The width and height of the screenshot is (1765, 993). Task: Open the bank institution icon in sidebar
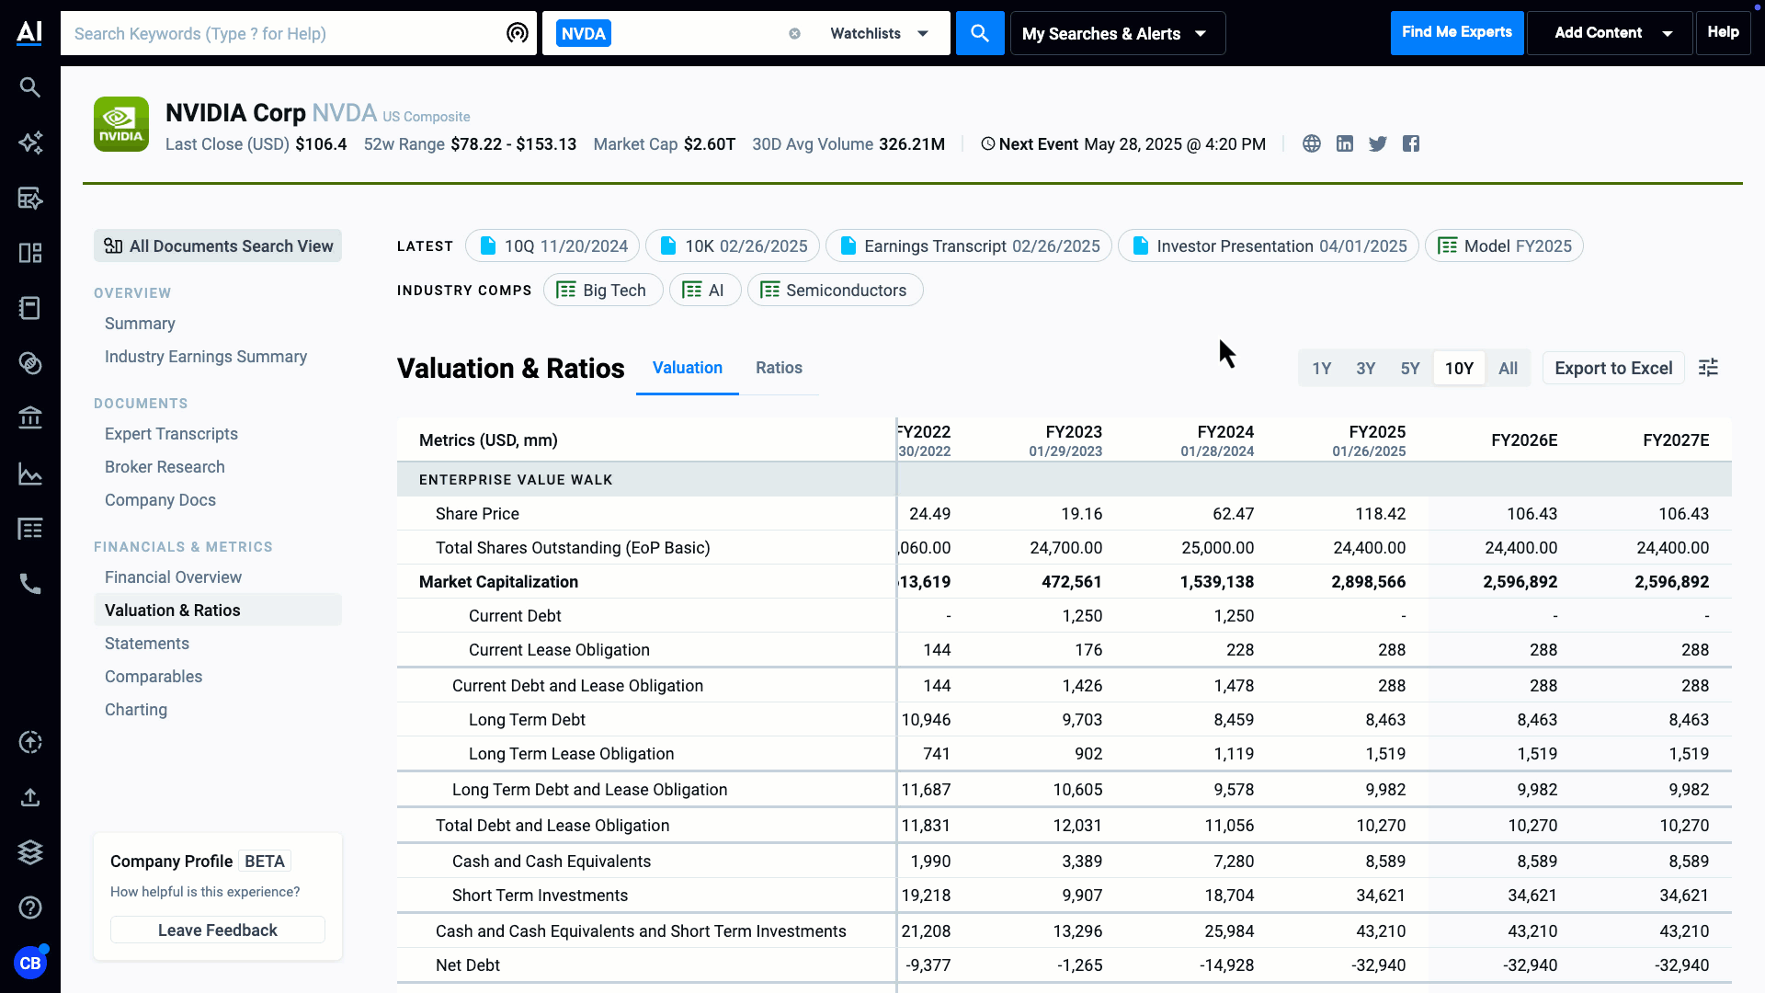click(x=30, y=418)
